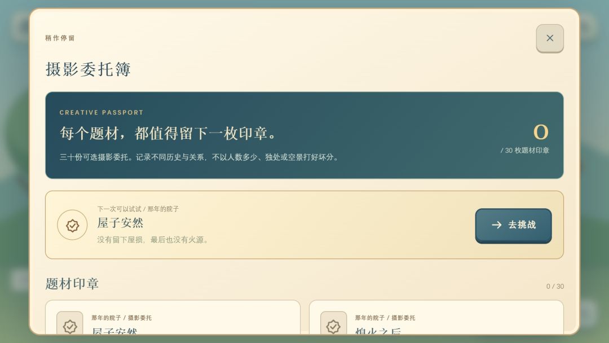Click the description starting 三十份可选摄影委托
Viewport: 609px width, 343px height.
(x=200, y=157)
